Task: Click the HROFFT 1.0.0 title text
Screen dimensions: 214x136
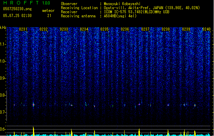Action: [27, 3]
